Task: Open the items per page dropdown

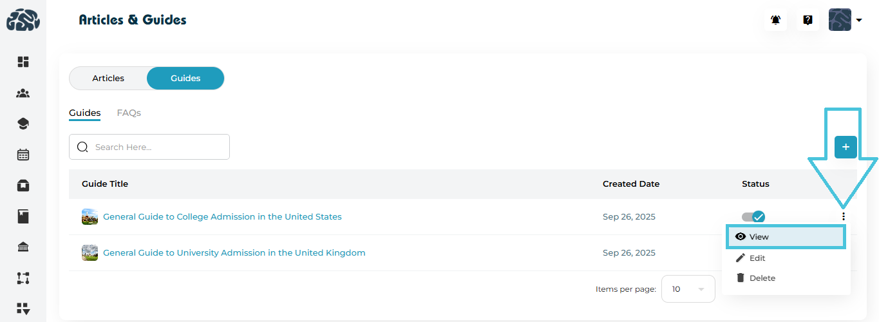Action: click(688, 289)
